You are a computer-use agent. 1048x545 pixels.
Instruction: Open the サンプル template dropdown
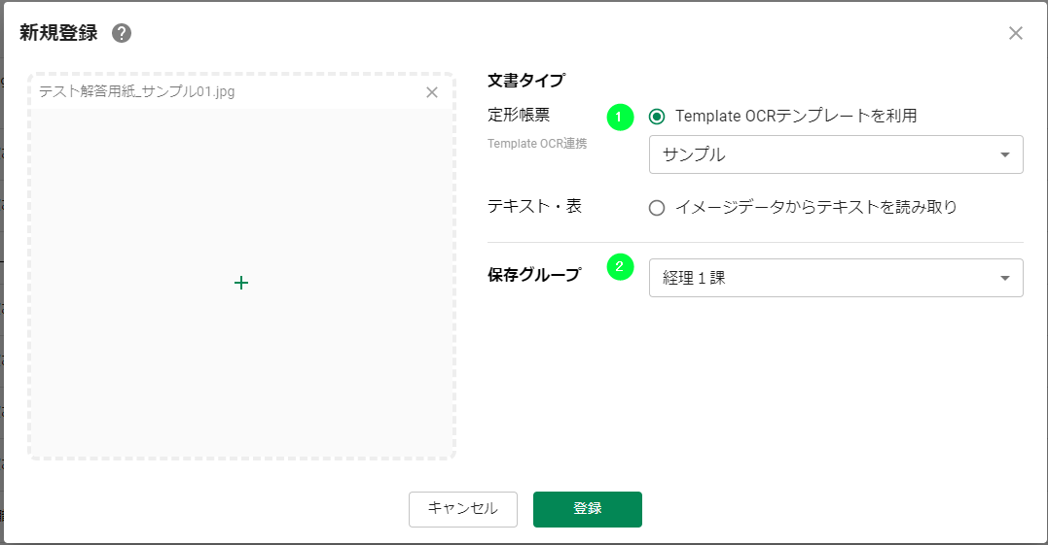coord(835,154)
